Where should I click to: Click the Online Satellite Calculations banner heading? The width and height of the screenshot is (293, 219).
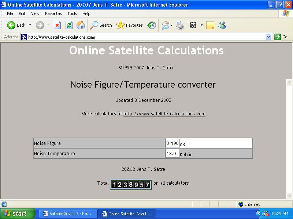[x=146, y=50]
